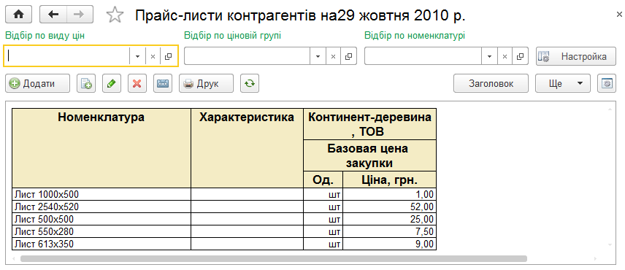Open price type filter selection form
The image size is (625, 270).
pyautogui.click(x=168, y=56)
